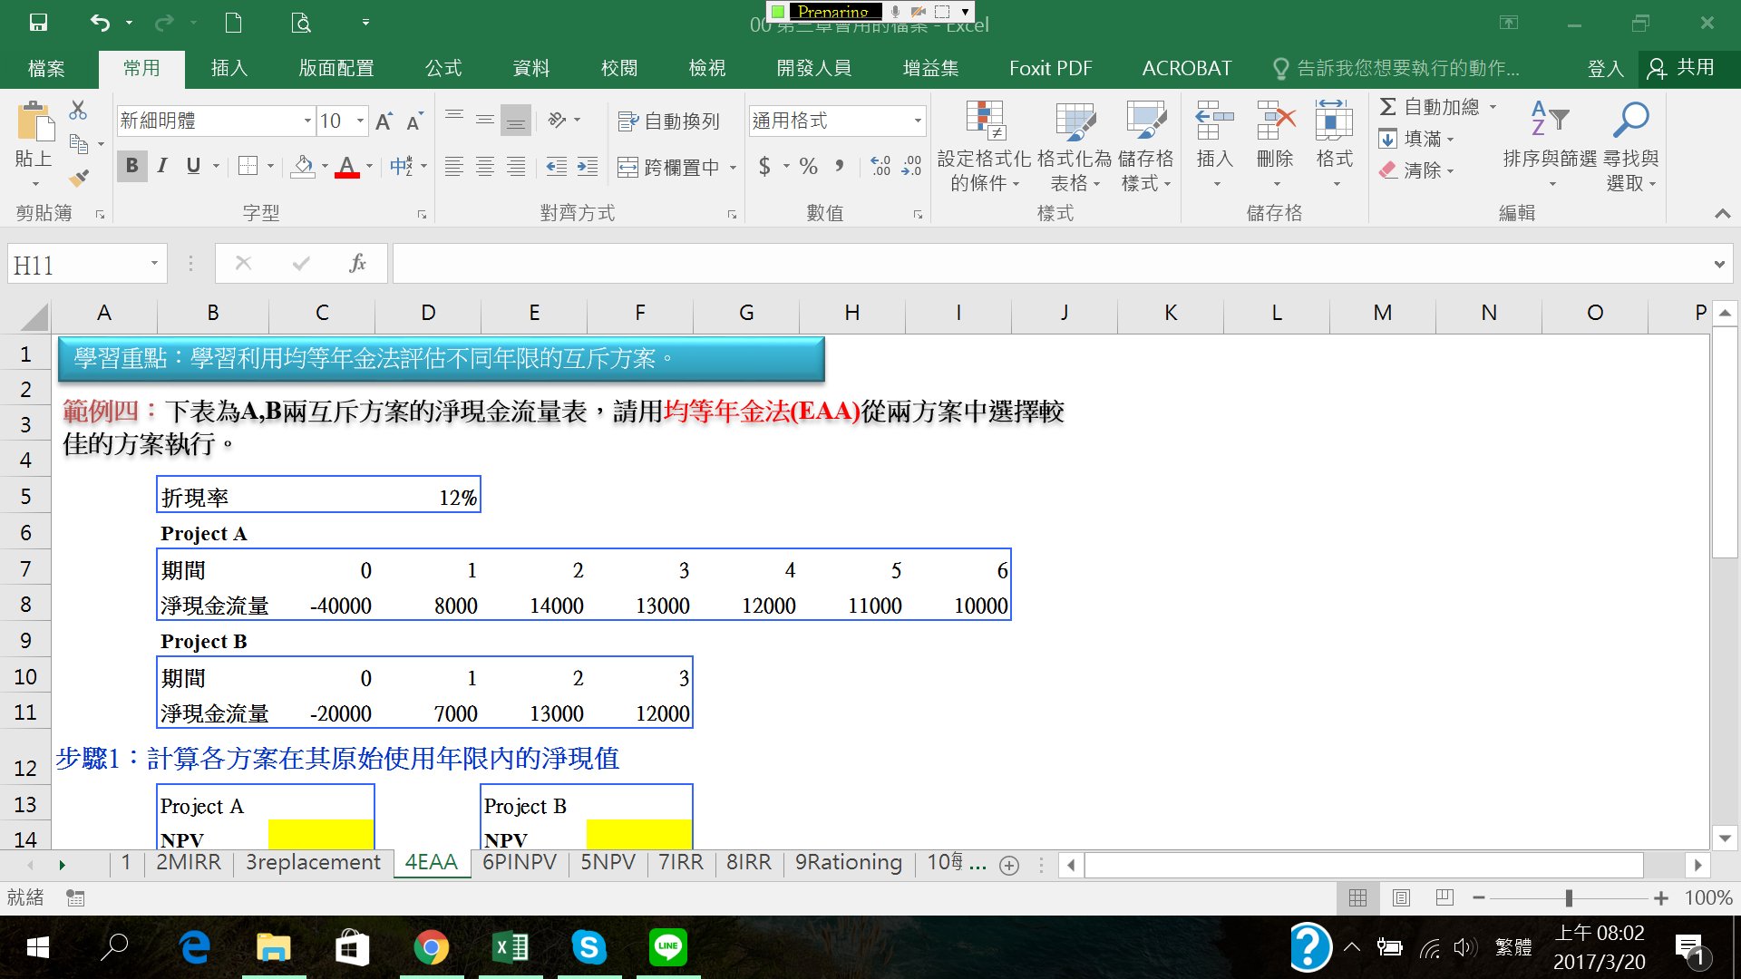
Task: Click the zoom slider handle
Action: click(x=1569, y=897)
